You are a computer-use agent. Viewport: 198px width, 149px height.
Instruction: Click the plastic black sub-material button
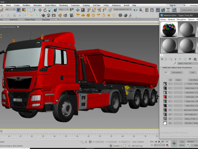click(191, 88)
